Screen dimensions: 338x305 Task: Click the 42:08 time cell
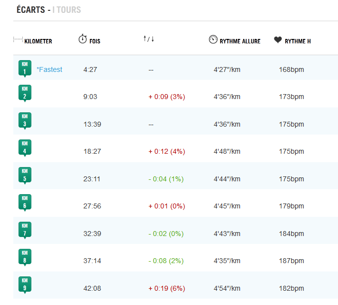click(92, 288)
